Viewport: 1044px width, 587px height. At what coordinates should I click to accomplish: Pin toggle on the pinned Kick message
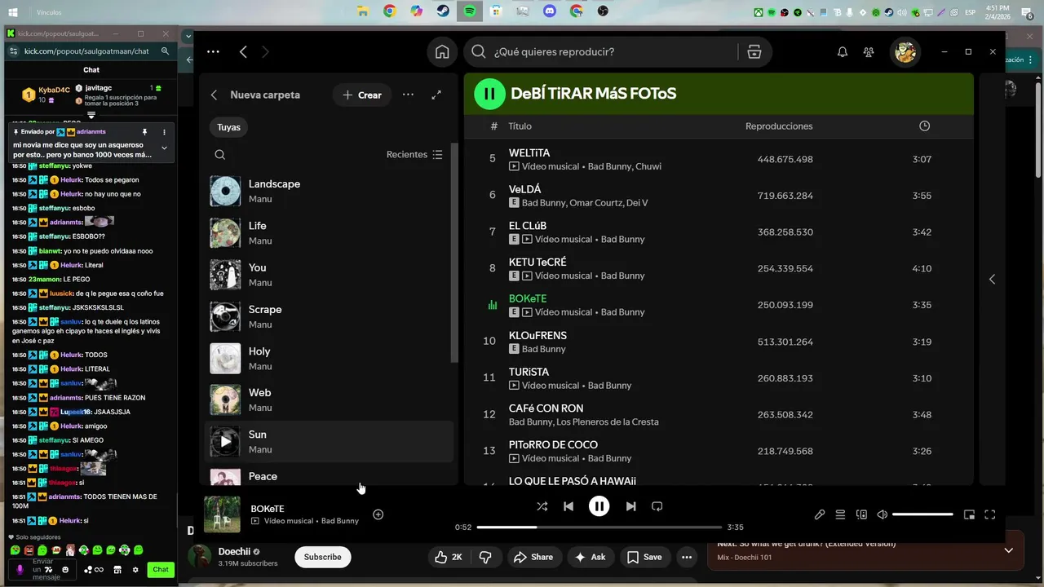tap(144, 131)
